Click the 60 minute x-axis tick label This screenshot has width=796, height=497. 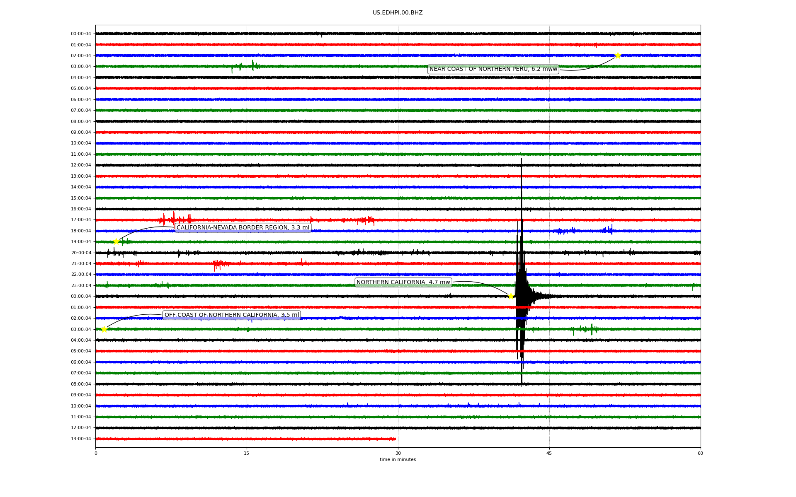pyautogui.click(x=700, y=453)
